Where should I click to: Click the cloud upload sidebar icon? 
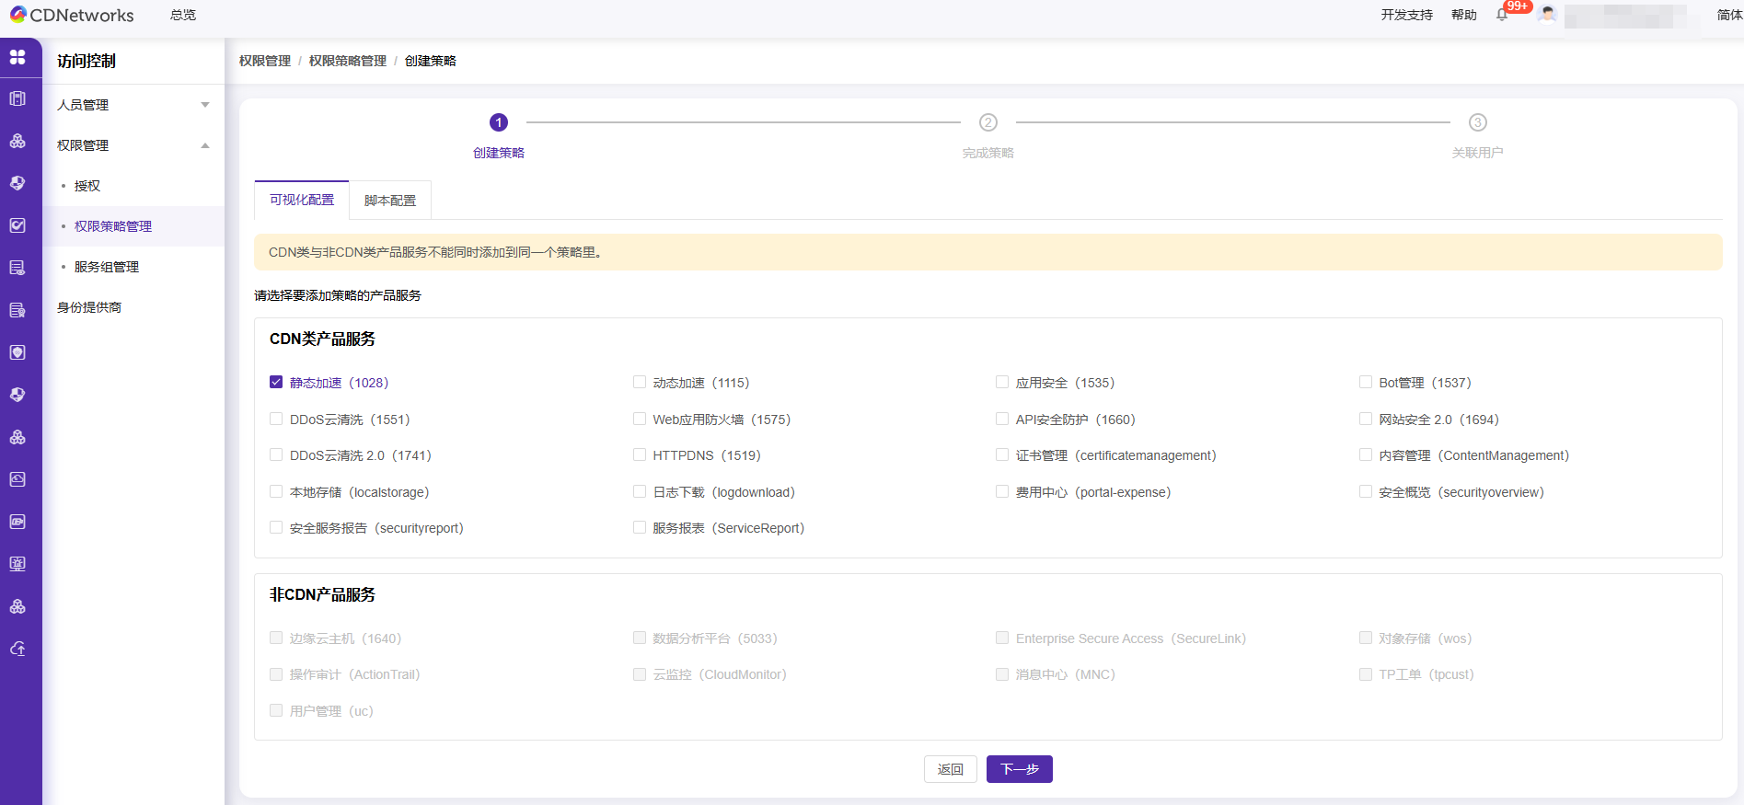pos(17,649)
